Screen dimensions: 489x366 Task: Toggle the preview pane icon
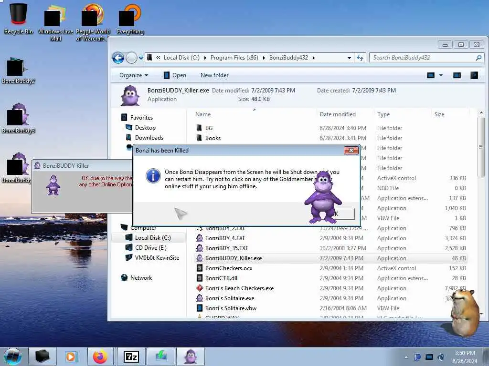pos(457,75)
